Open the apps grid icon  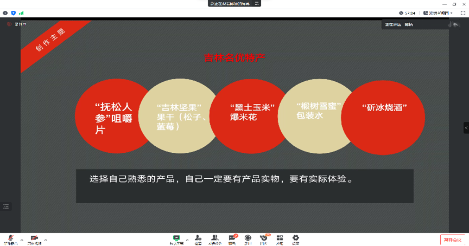coord(280,239)
